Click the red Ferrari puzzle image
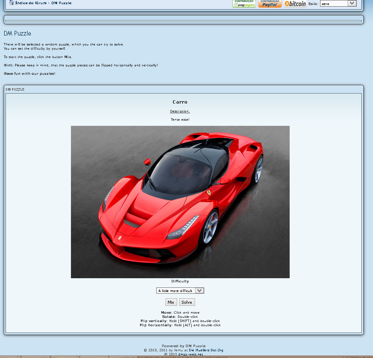 pyautogui.click(x=180, y=202)
